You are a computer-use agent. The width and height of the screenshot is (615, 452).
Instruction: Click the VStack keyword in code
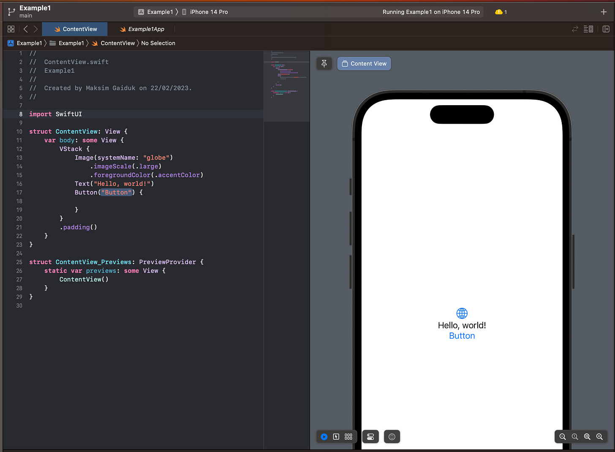click(x=71, y=149)
